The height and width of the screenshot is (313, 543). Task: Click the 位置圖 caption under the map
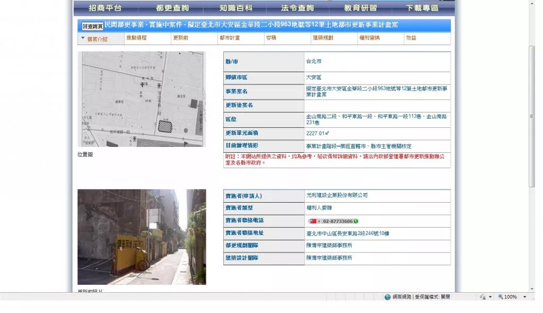pyautogui.click(x=85, y=154)
